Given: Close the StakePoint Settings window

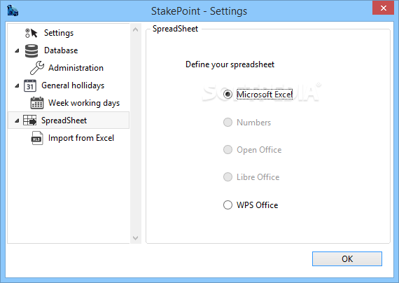Looking at the screenshot, I should [x=383, y=8].
